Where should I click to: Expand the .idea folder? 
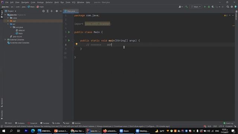(8, 18)
